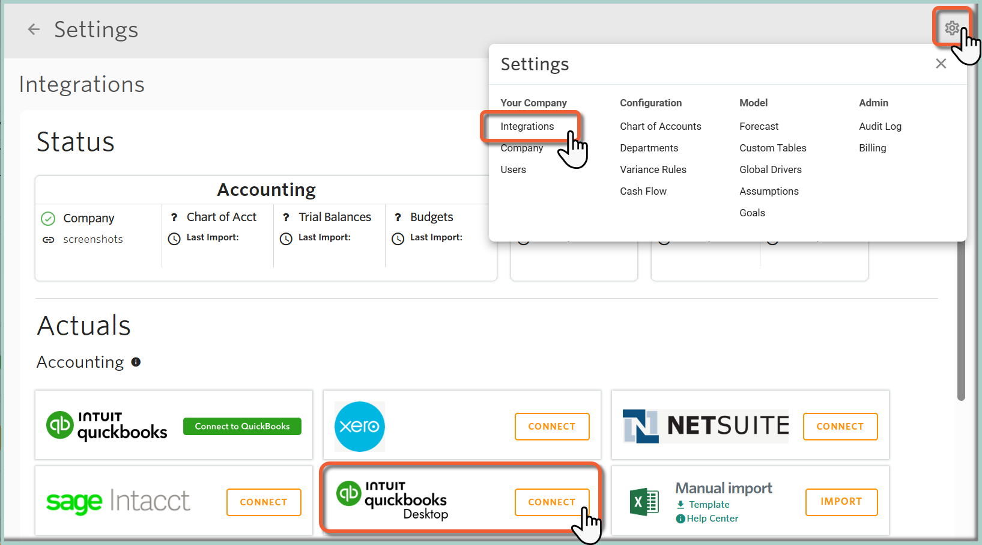Connect QuickBooks Desktop integration
This screenshot has width=982, height=545.
coord(552,502)
